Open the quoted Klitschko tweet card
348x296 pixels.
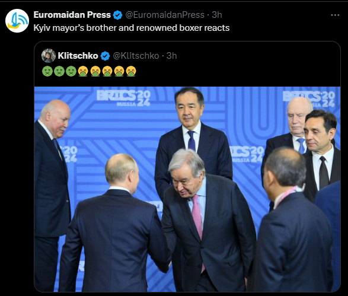pyautogui.click(x=187, y=167)
